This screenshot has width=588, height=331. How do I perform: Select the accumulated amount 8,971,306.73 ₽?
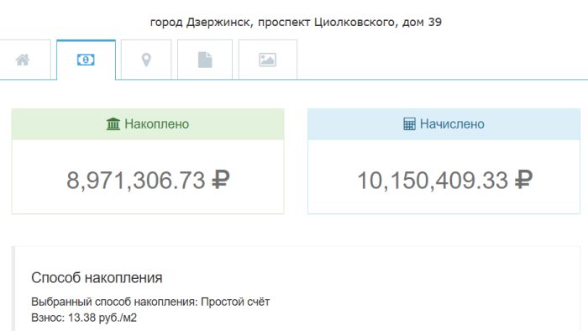[148, 181]
